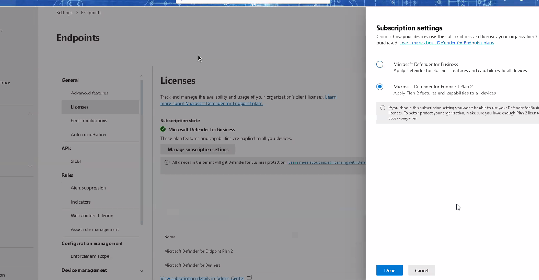The width and height of the screenshot is (539, 280).
Task: Click the external link icon beside Admin Center
Action: (x=250, y=278)
